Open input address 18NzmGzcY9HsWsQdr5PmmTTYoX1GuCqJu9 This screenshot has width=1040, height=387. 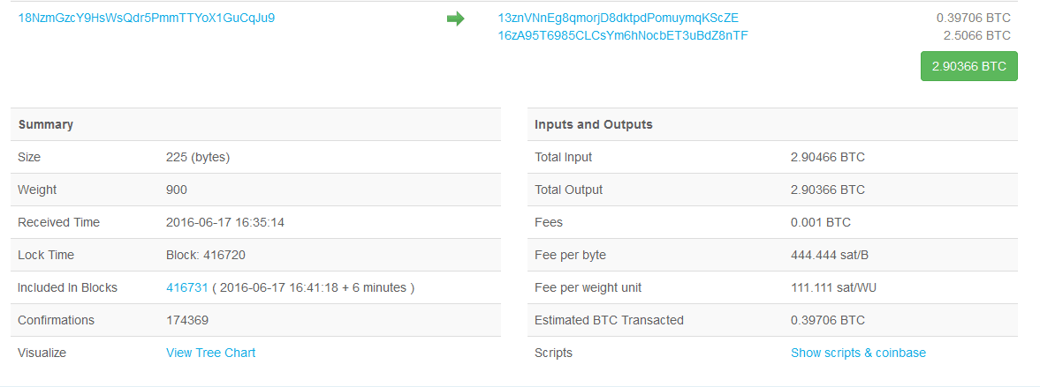click(147, 18)
